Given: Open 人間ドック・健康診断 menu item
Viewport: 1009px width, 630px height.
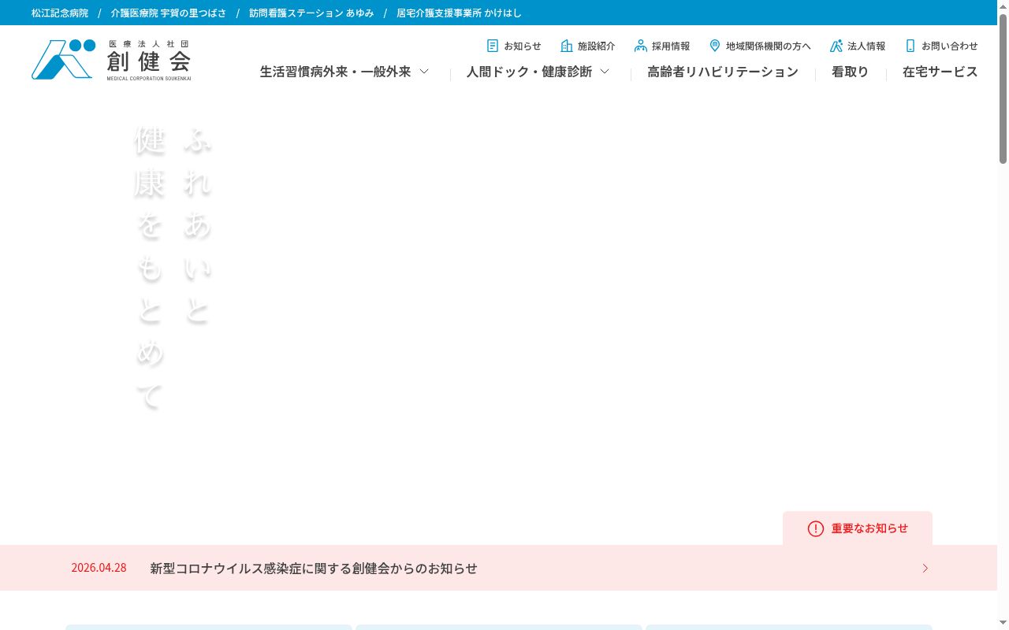Looking at the screenshot, I should [x=529, y=72].
